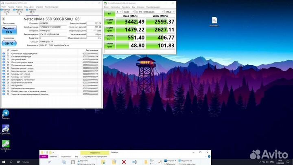
Task: Open the Справка menu in CrystalDiskMark
Action: [x=141, y=7]
